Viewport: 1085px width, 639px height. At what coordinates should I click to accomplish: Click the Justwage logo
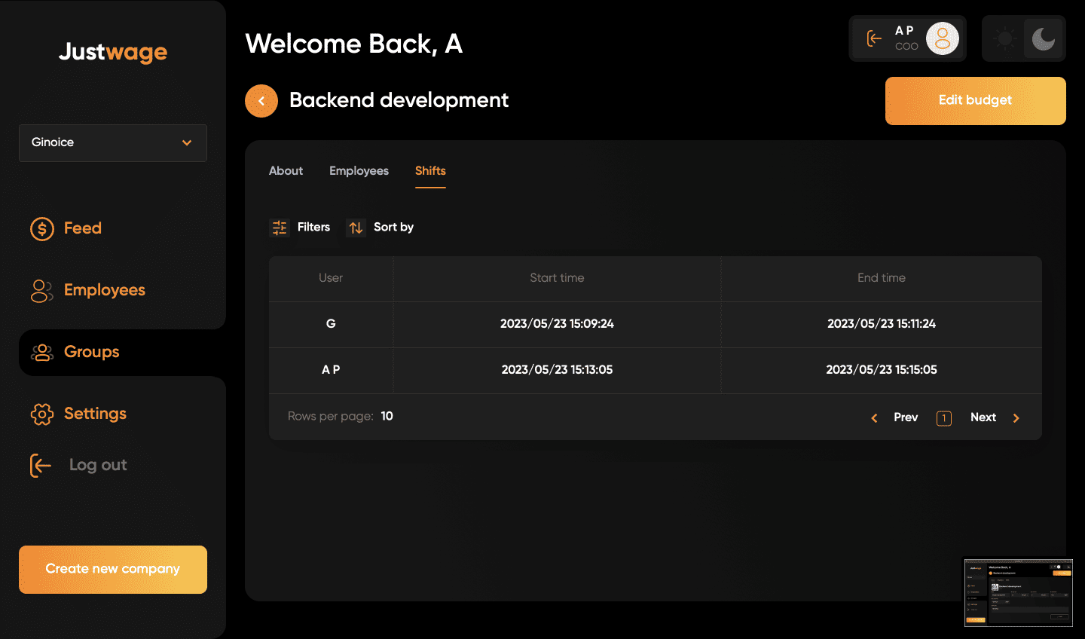tap(113, 52)
